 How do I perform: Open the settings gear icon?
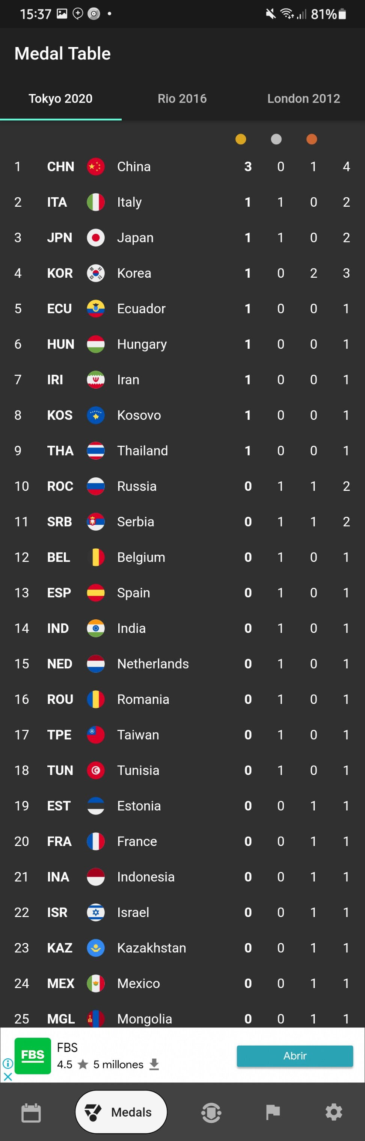(x=333, y=1112)
